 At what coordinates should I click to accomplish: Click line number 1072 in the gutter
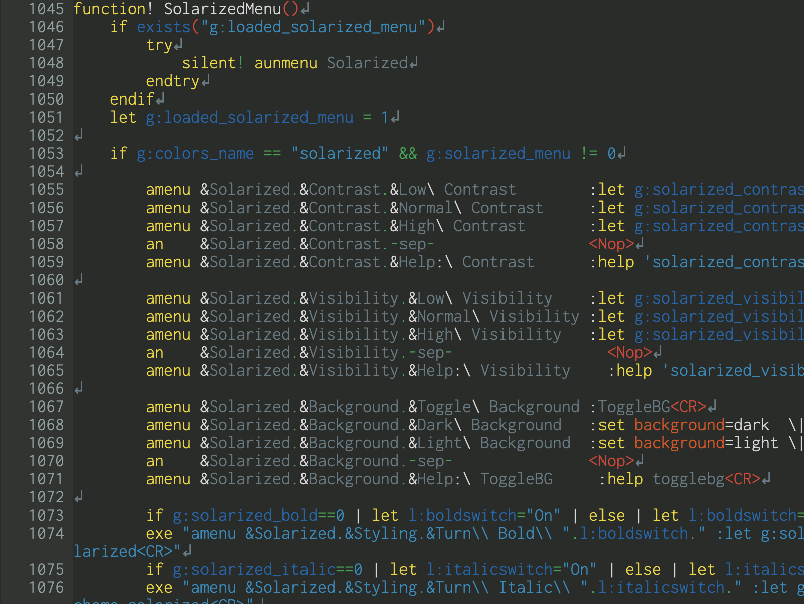point(46,497)
